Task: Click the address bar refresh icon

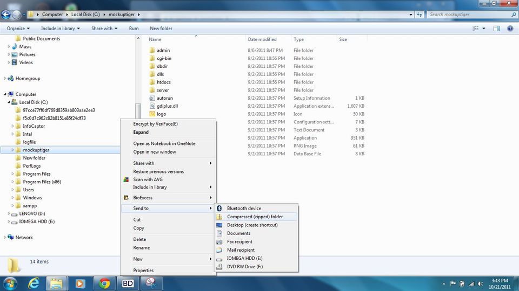Action: pyautogui.click(x=420, y=15)
